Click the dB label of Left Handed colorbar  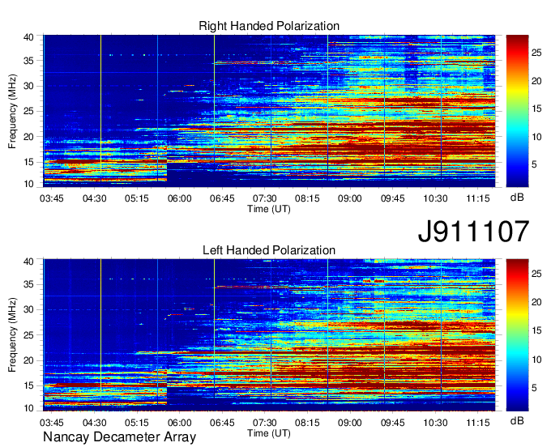(x=517, y=421)
